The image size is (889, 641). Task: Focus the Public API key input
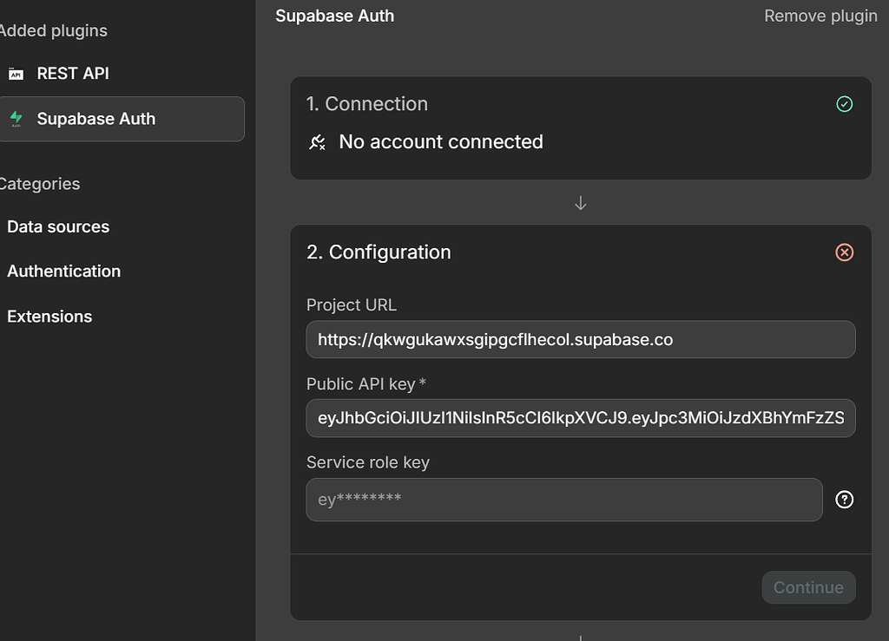580,418
